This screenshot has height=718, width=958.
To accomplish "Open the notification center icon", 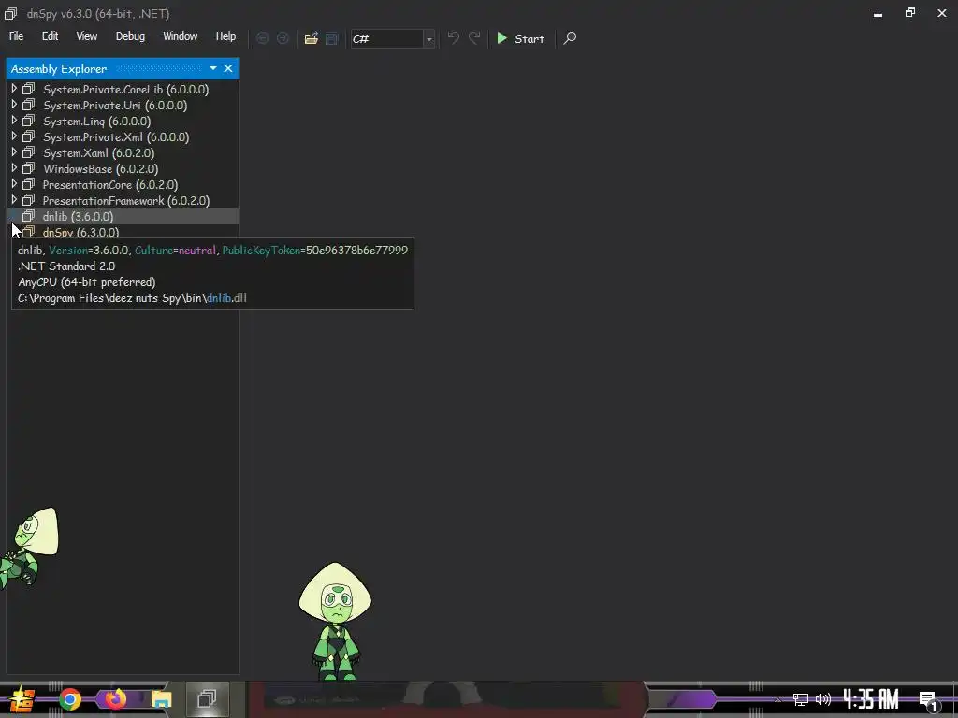I will click(x=929, y=701).
